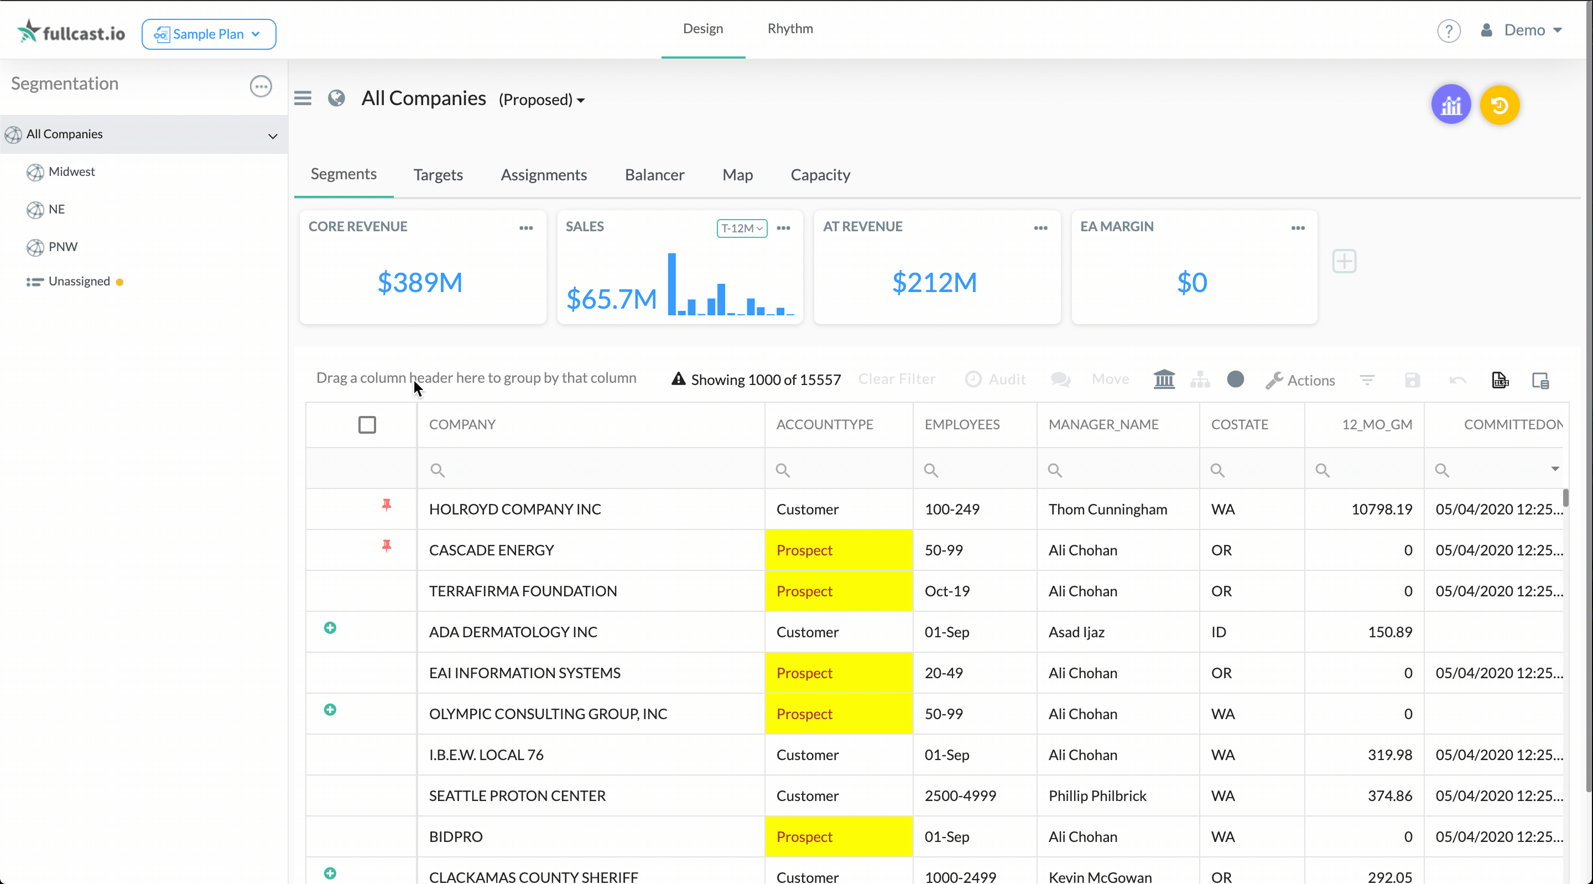This screenshot has width=1593, height=884.
Task: Click the grid vertical scrollbar thumb
Action: [1565, 498]
